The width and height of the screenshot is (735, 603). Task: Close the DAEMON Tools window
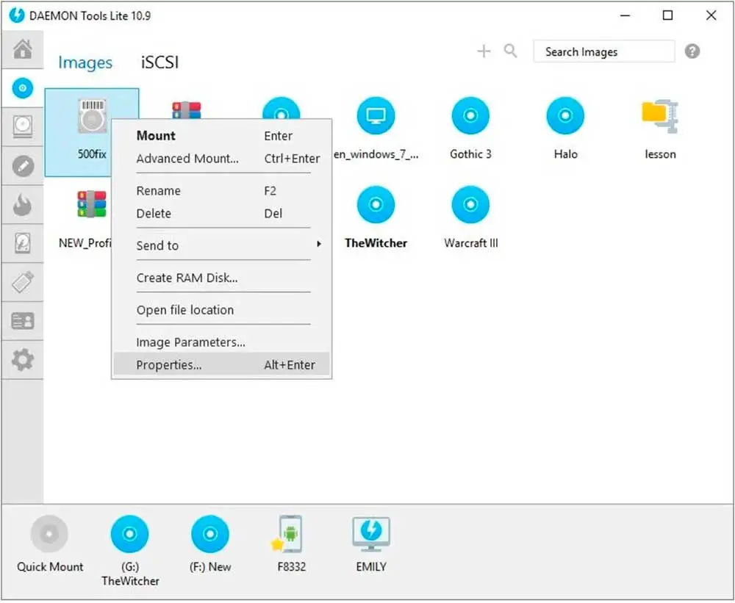711,15
